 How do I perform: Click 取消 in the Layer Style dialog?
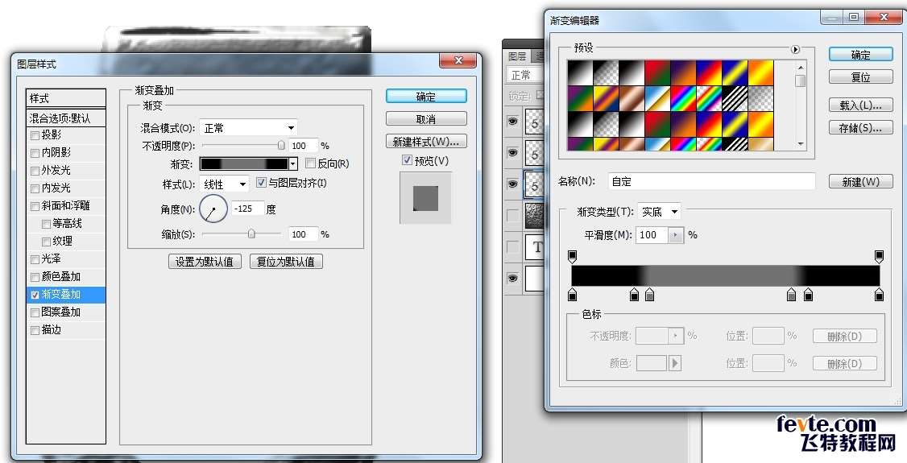(426, 119)
